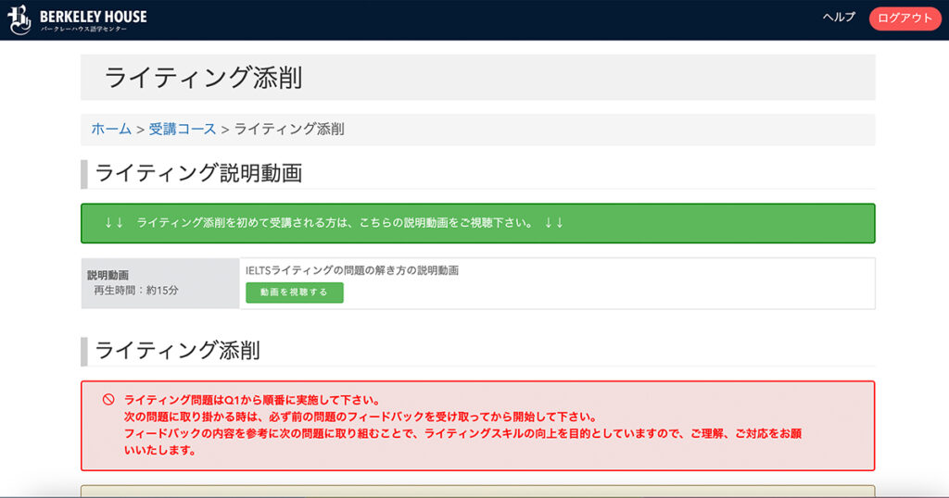The height and width of the screenshot is (498, 949).
Task: Click the ライティング説明動画 section heading
Action: [x=198, y=173]
